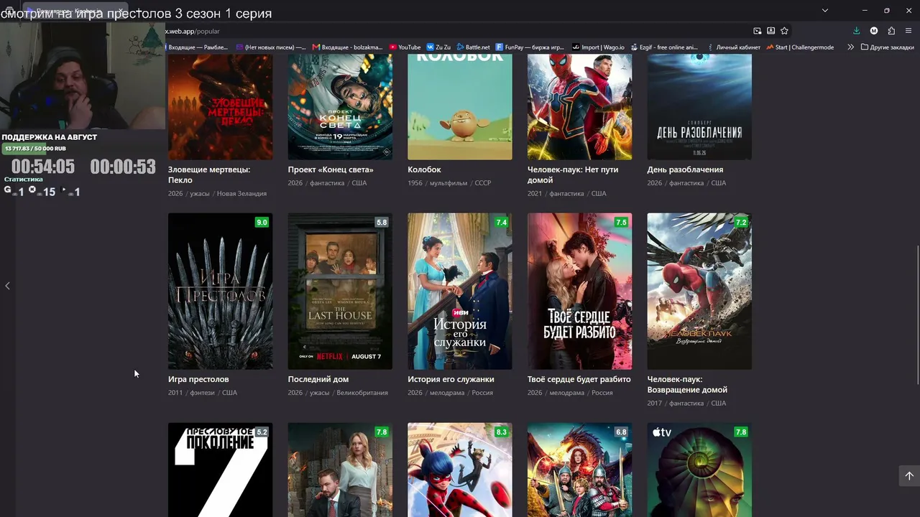The width and height of the screenshot is (920, 517).
Task: Click the 7.4 rating badge
Action: (502, 223)
